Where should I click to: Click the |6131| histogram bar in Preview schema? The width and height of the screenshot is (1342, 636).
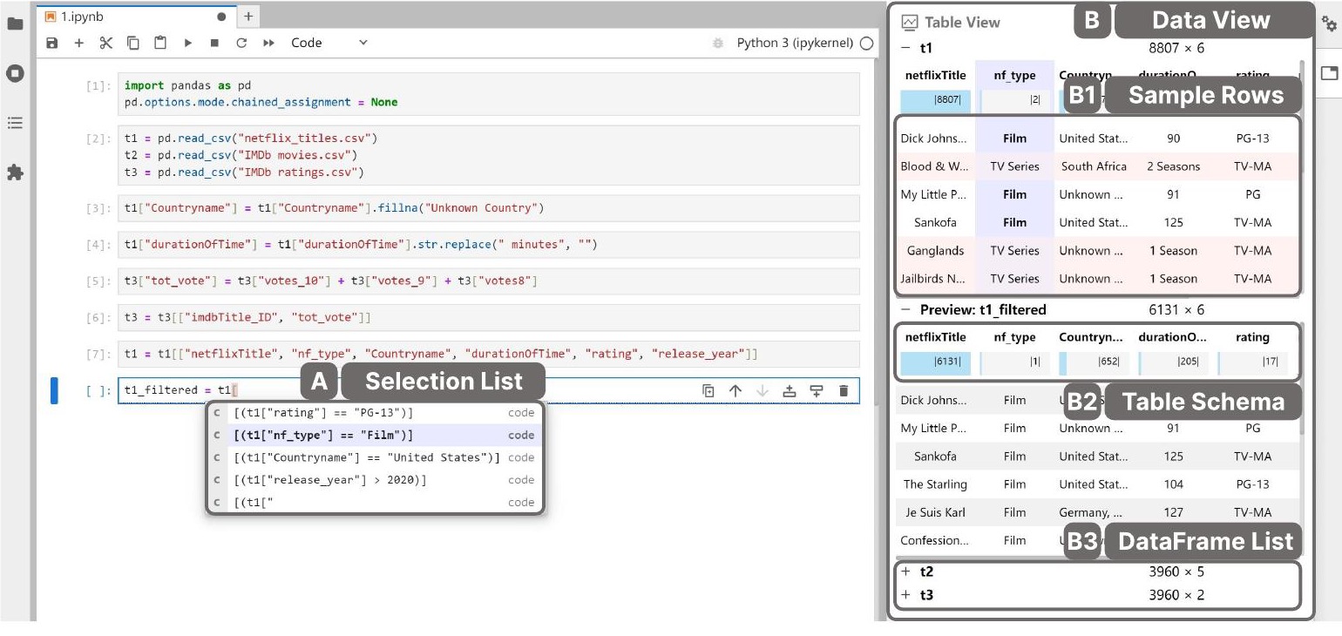coord(934,363)
